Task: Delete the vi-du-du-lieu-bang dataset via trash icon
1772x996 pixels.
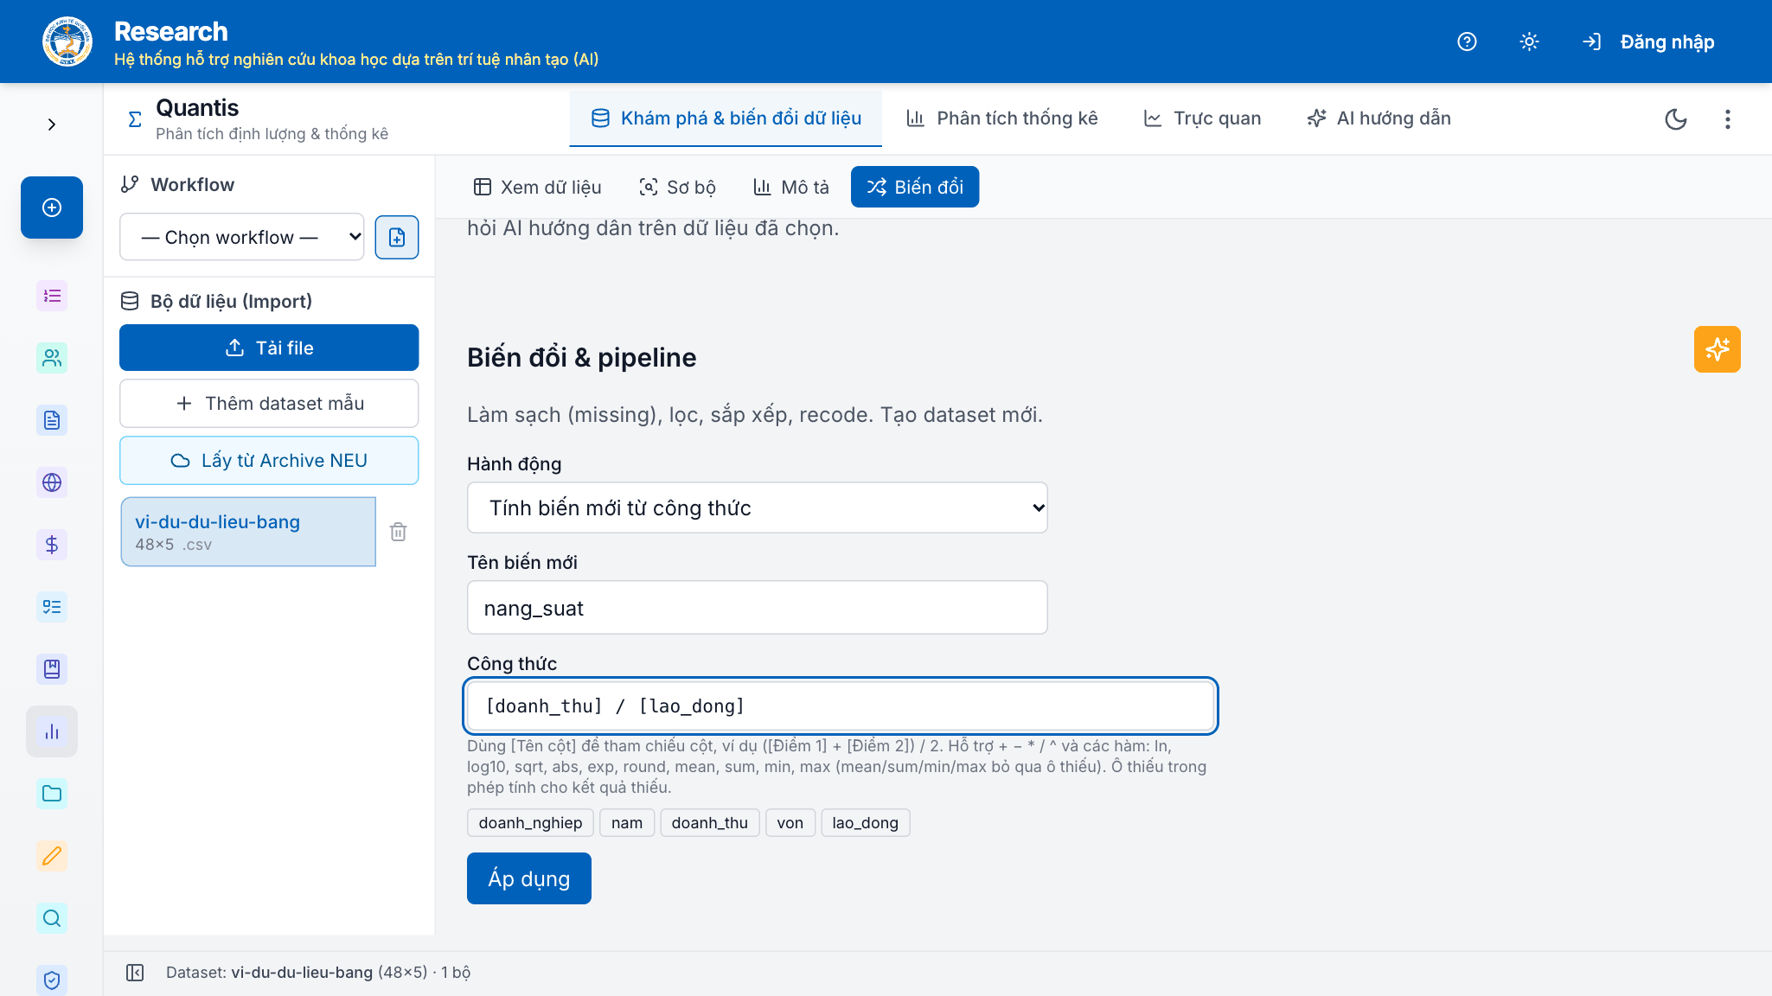Action: tap(398, 532)
